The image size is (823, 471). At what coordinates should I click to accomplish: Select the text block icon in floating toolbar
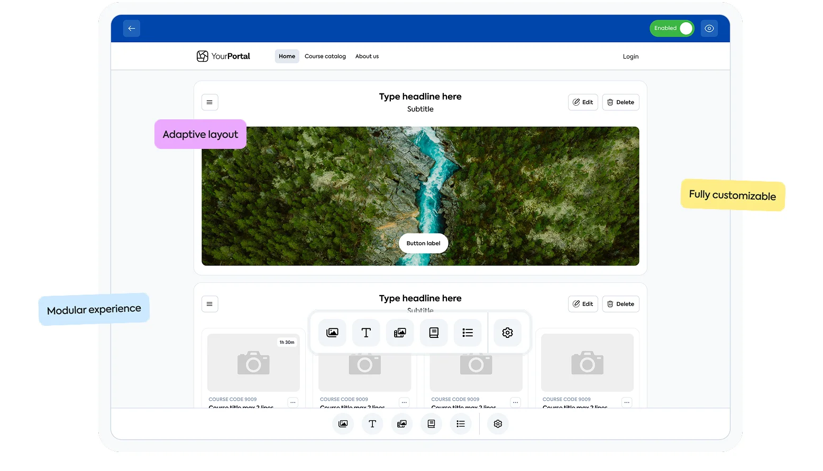click(x=366, y=333)
